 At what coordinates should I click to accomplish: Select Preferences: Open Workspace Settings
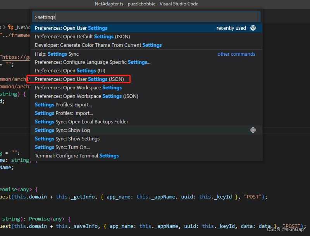[x=78, y=87]
